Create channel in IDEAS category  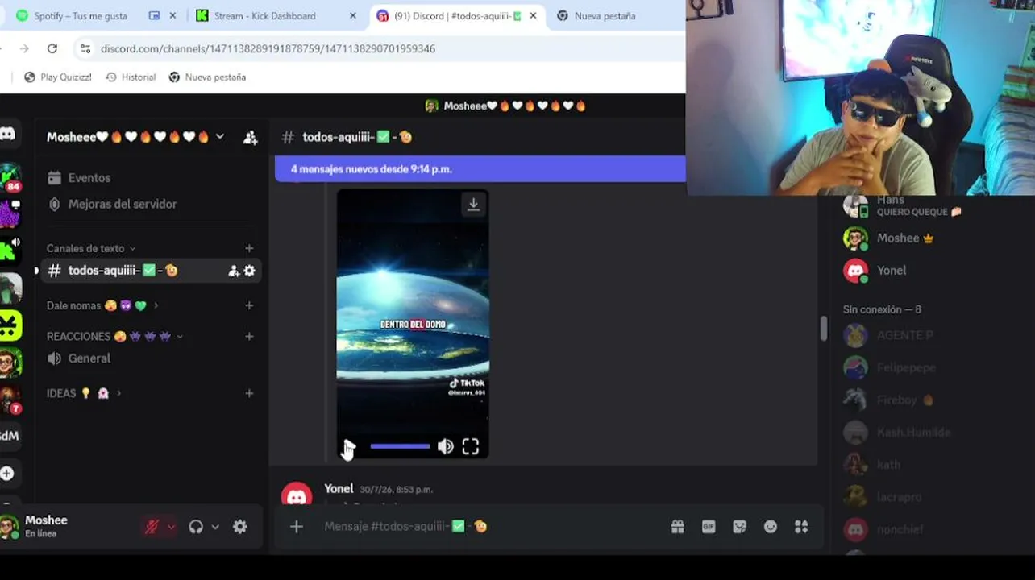tap(249, 393)
